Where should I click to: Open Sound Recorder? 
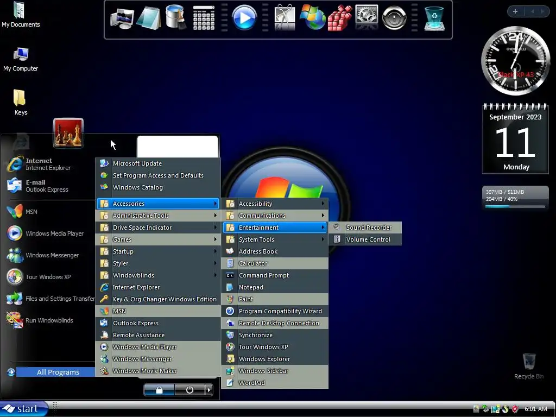click(x=365, y=228)
